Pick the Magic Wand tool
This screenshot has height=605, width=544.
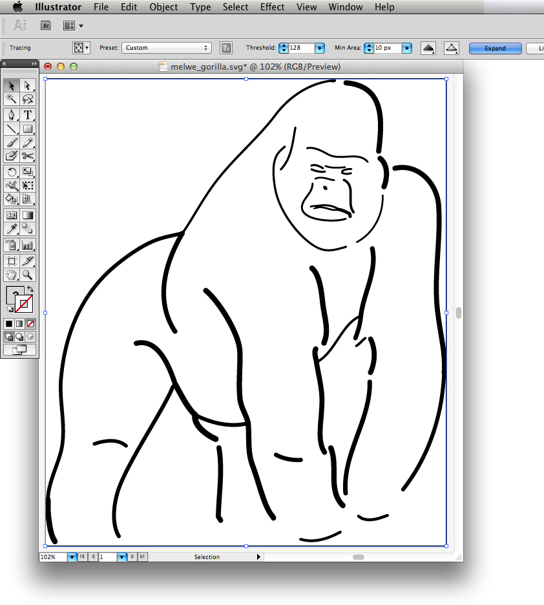[x=11, y=99]
